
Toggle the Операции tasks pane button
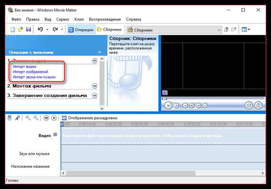pos(81,30)
